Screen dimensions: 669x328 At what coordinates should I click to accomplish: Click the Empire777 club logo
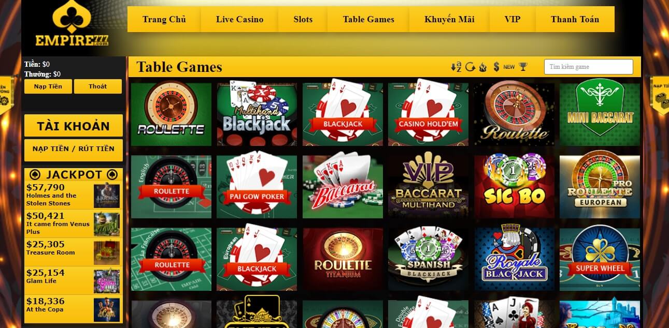72,25
